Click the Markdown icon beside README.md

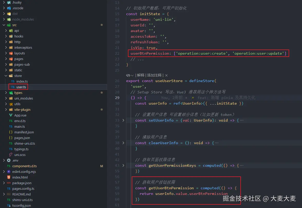[9, 194]
